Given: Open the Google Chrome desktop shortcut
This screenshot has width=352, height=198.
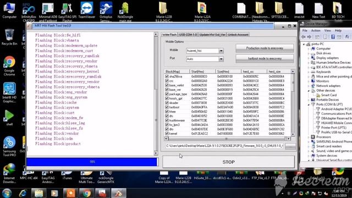Looking at the screenshot, I should point(9,66).
